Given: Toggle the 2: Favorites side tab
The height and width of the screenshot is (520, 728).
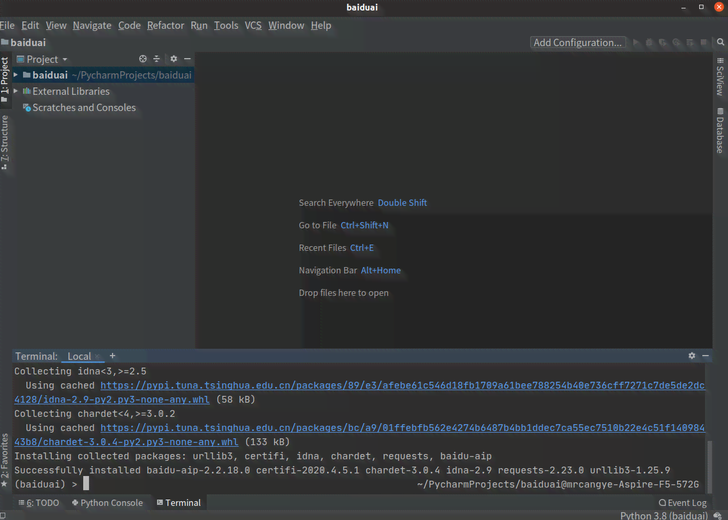Looking at the screenshot, I should [5, 460].
